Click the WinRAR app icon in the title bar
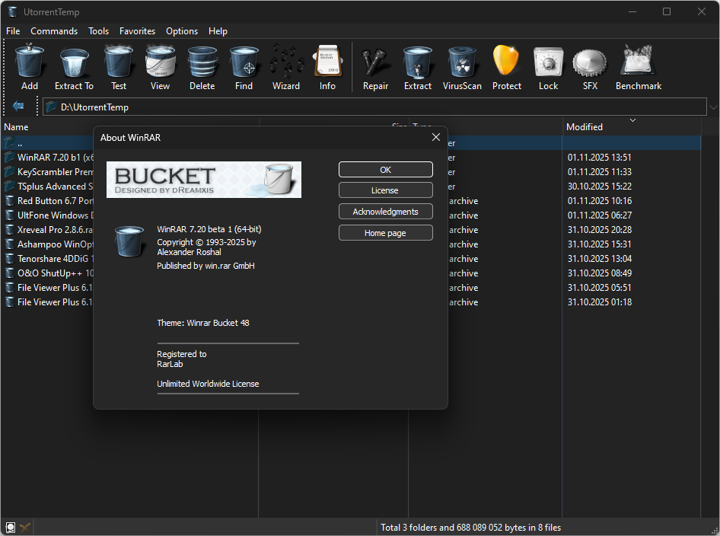The image size is (720, 536). pos(12,11)
